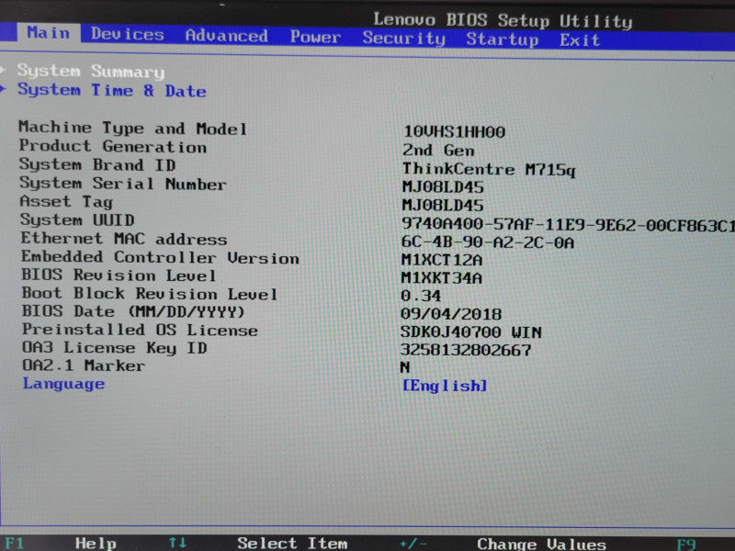The image size is (735, 551).
Task: Select the Language setting label
Action: coord(63,384)
